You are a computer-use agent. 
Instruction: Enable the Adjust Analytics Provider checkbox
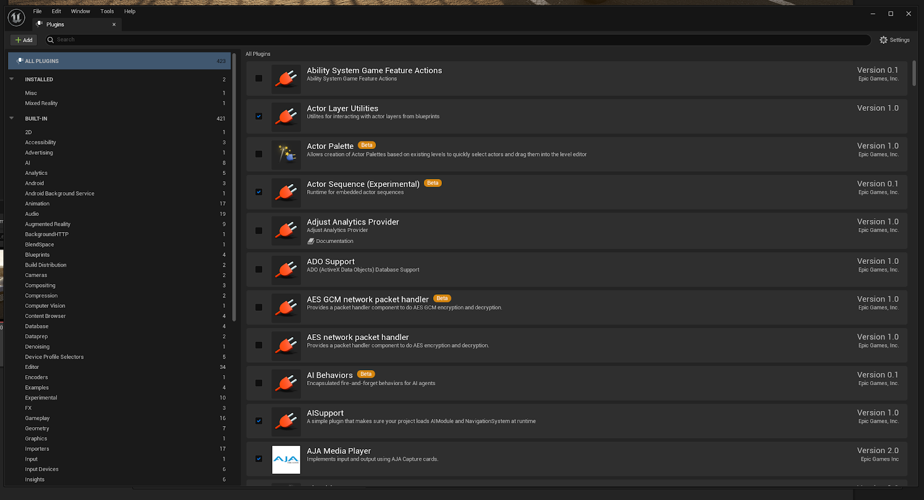(x=259, y=230)
